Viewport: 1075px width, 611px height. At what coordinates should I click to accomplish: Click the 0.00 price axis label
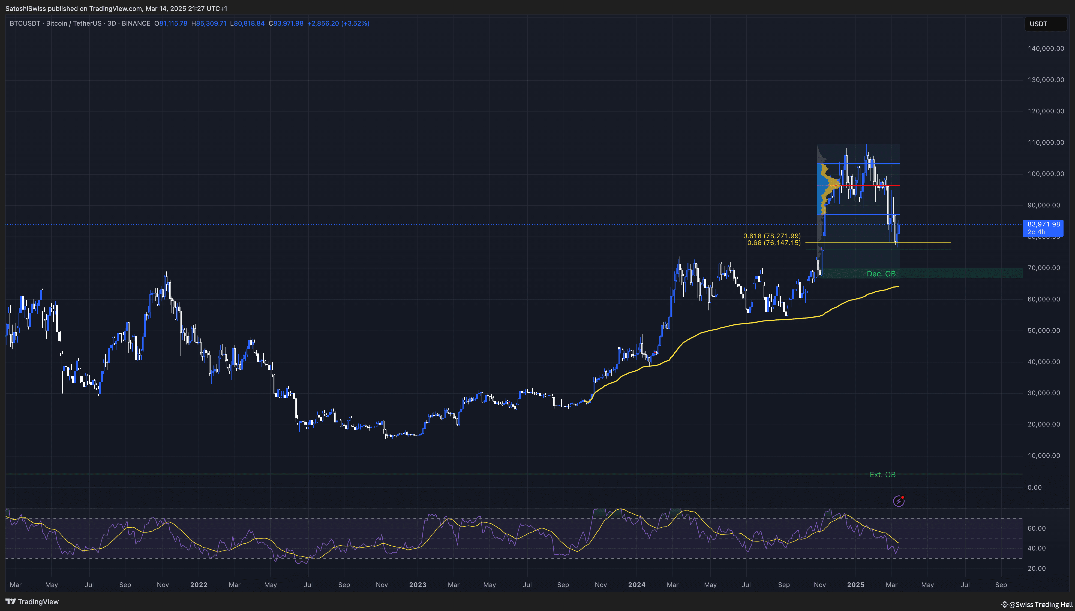[1035, 487]
